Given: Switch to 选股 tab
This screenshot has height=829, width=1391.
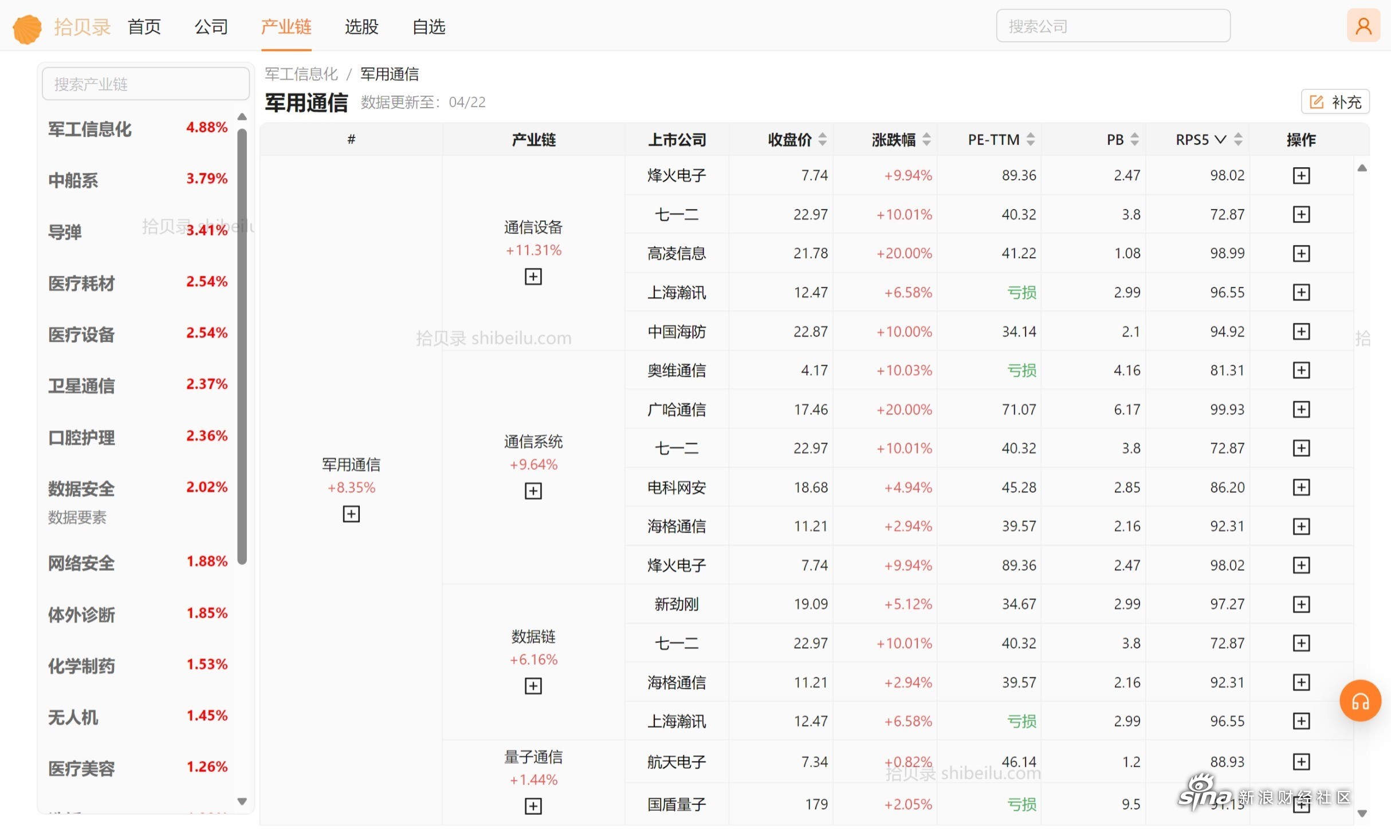Looking at the screenshot, I should tap(361, 26).
